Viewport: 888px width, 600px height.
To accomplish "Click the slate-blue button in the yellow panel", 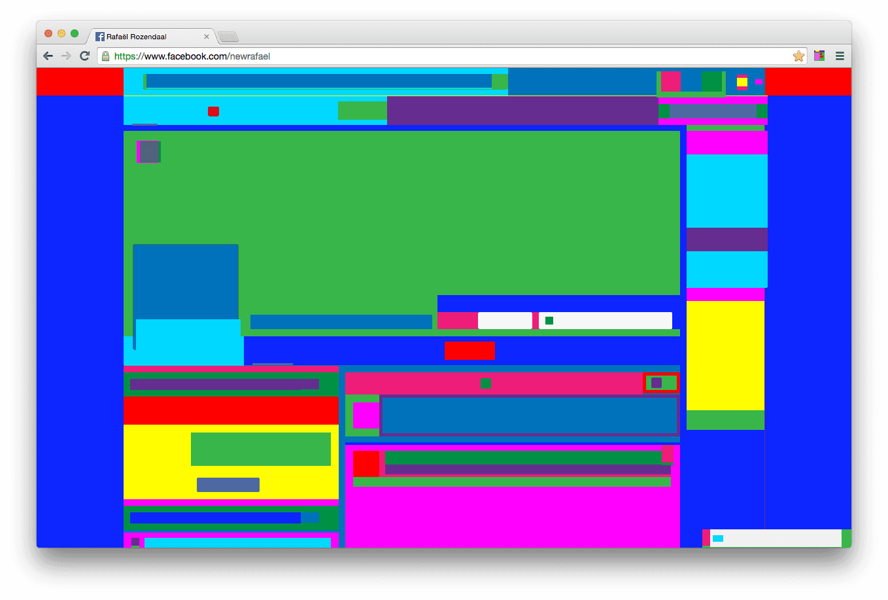I will (228, 485).
